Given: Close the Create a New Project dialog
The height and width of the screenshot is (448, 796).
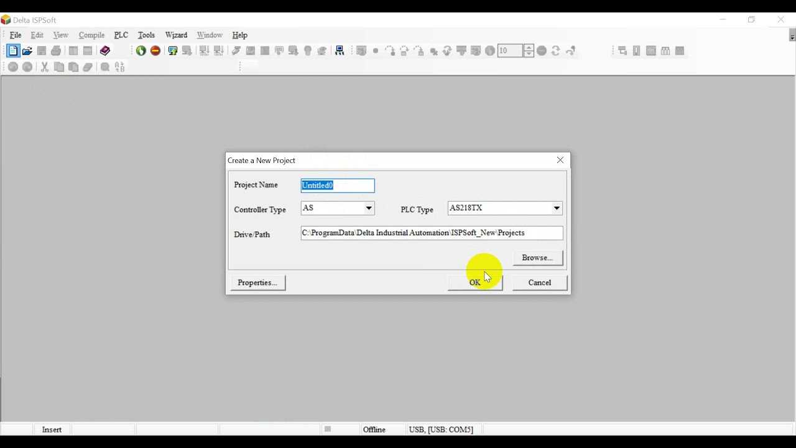Looking at the screenshot, I should pyautogui.click(x=560, y=161).
